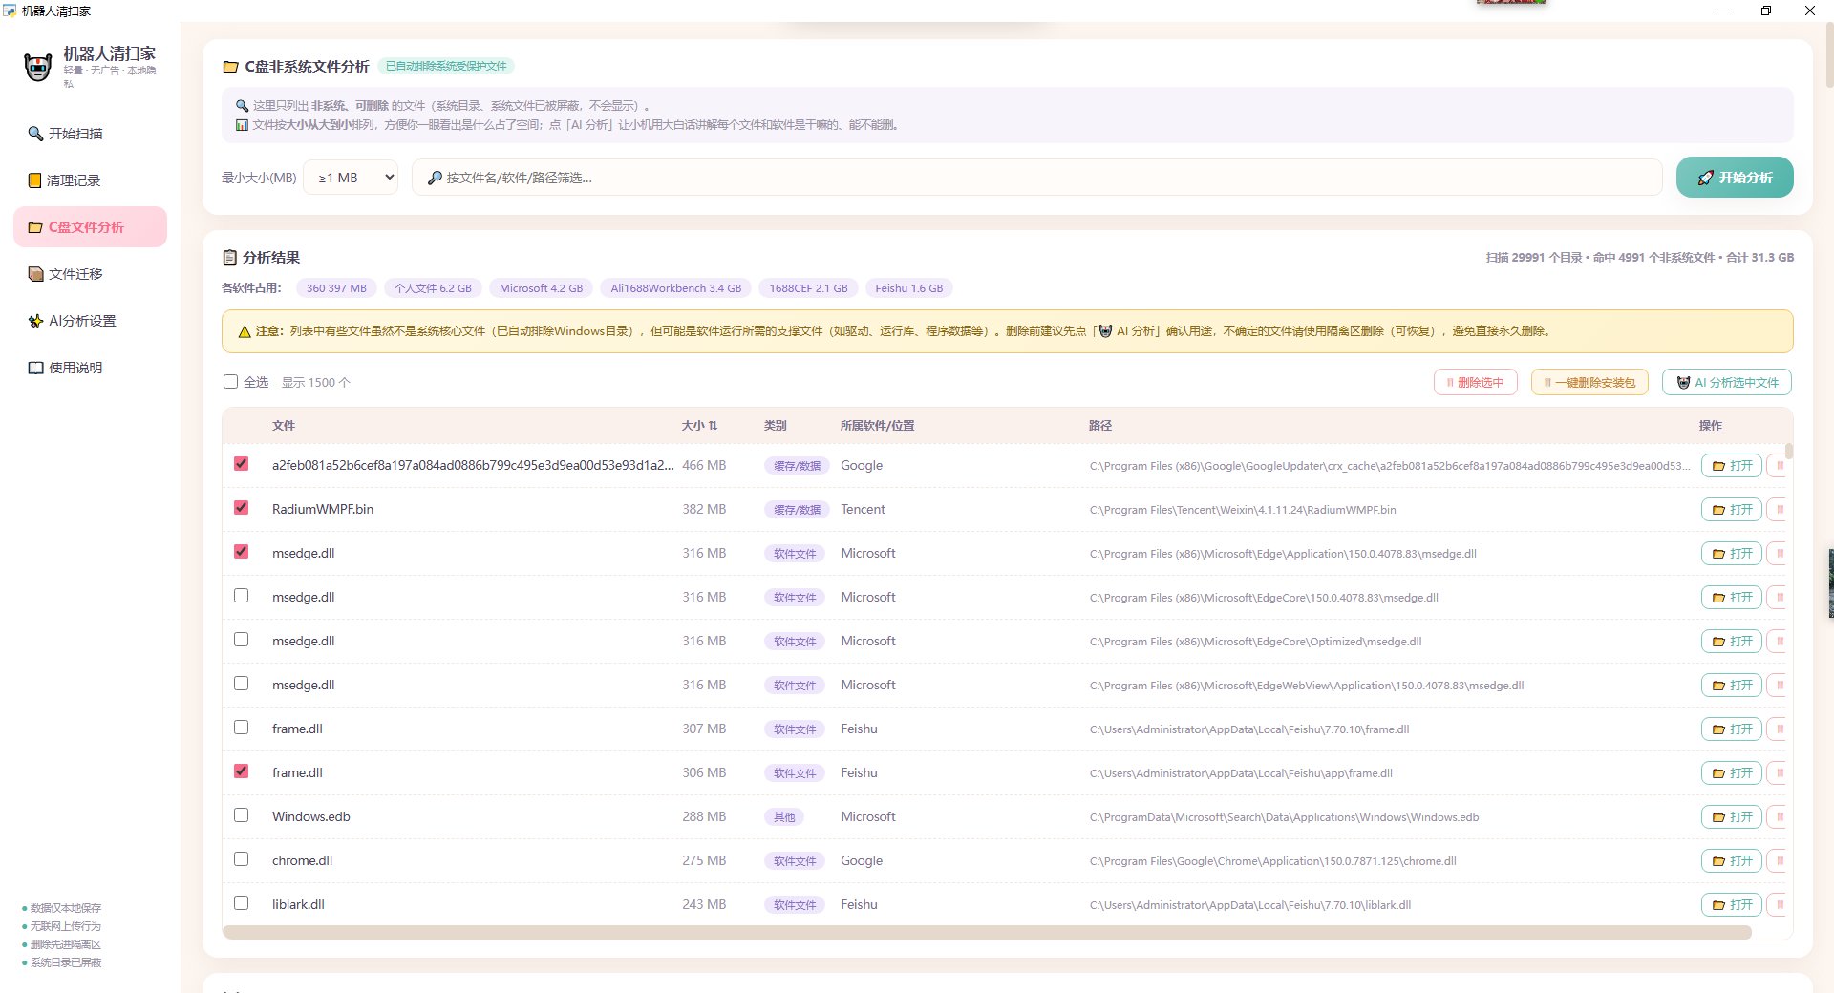
Task: Click the Feishu 1.6 GB chip
Action: click(908, 288)
